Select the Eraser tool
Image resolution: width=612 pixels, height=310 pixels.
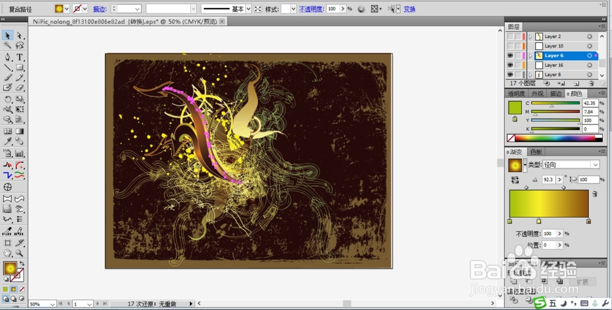[20, 88]
